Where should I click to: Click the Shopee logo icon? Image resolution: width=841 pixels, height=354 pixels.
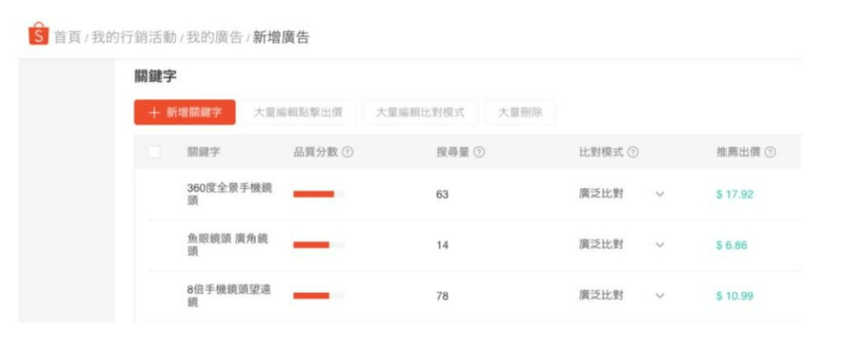[39, 34]
